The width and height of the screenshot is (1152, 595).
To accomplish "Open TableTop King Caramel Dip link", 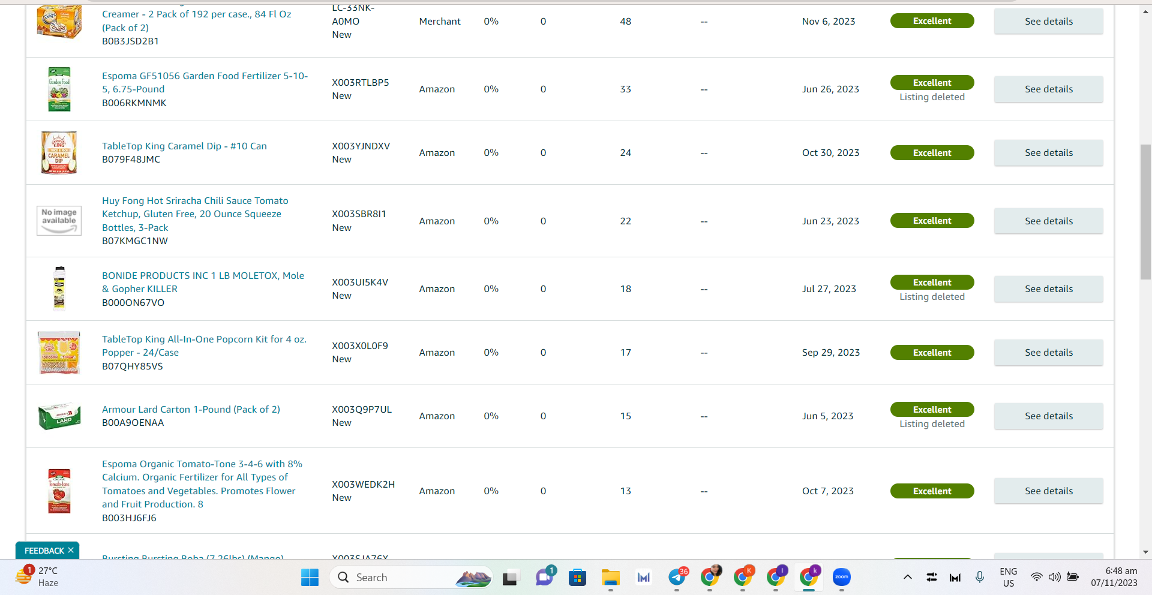I will [x=184, y=146].
